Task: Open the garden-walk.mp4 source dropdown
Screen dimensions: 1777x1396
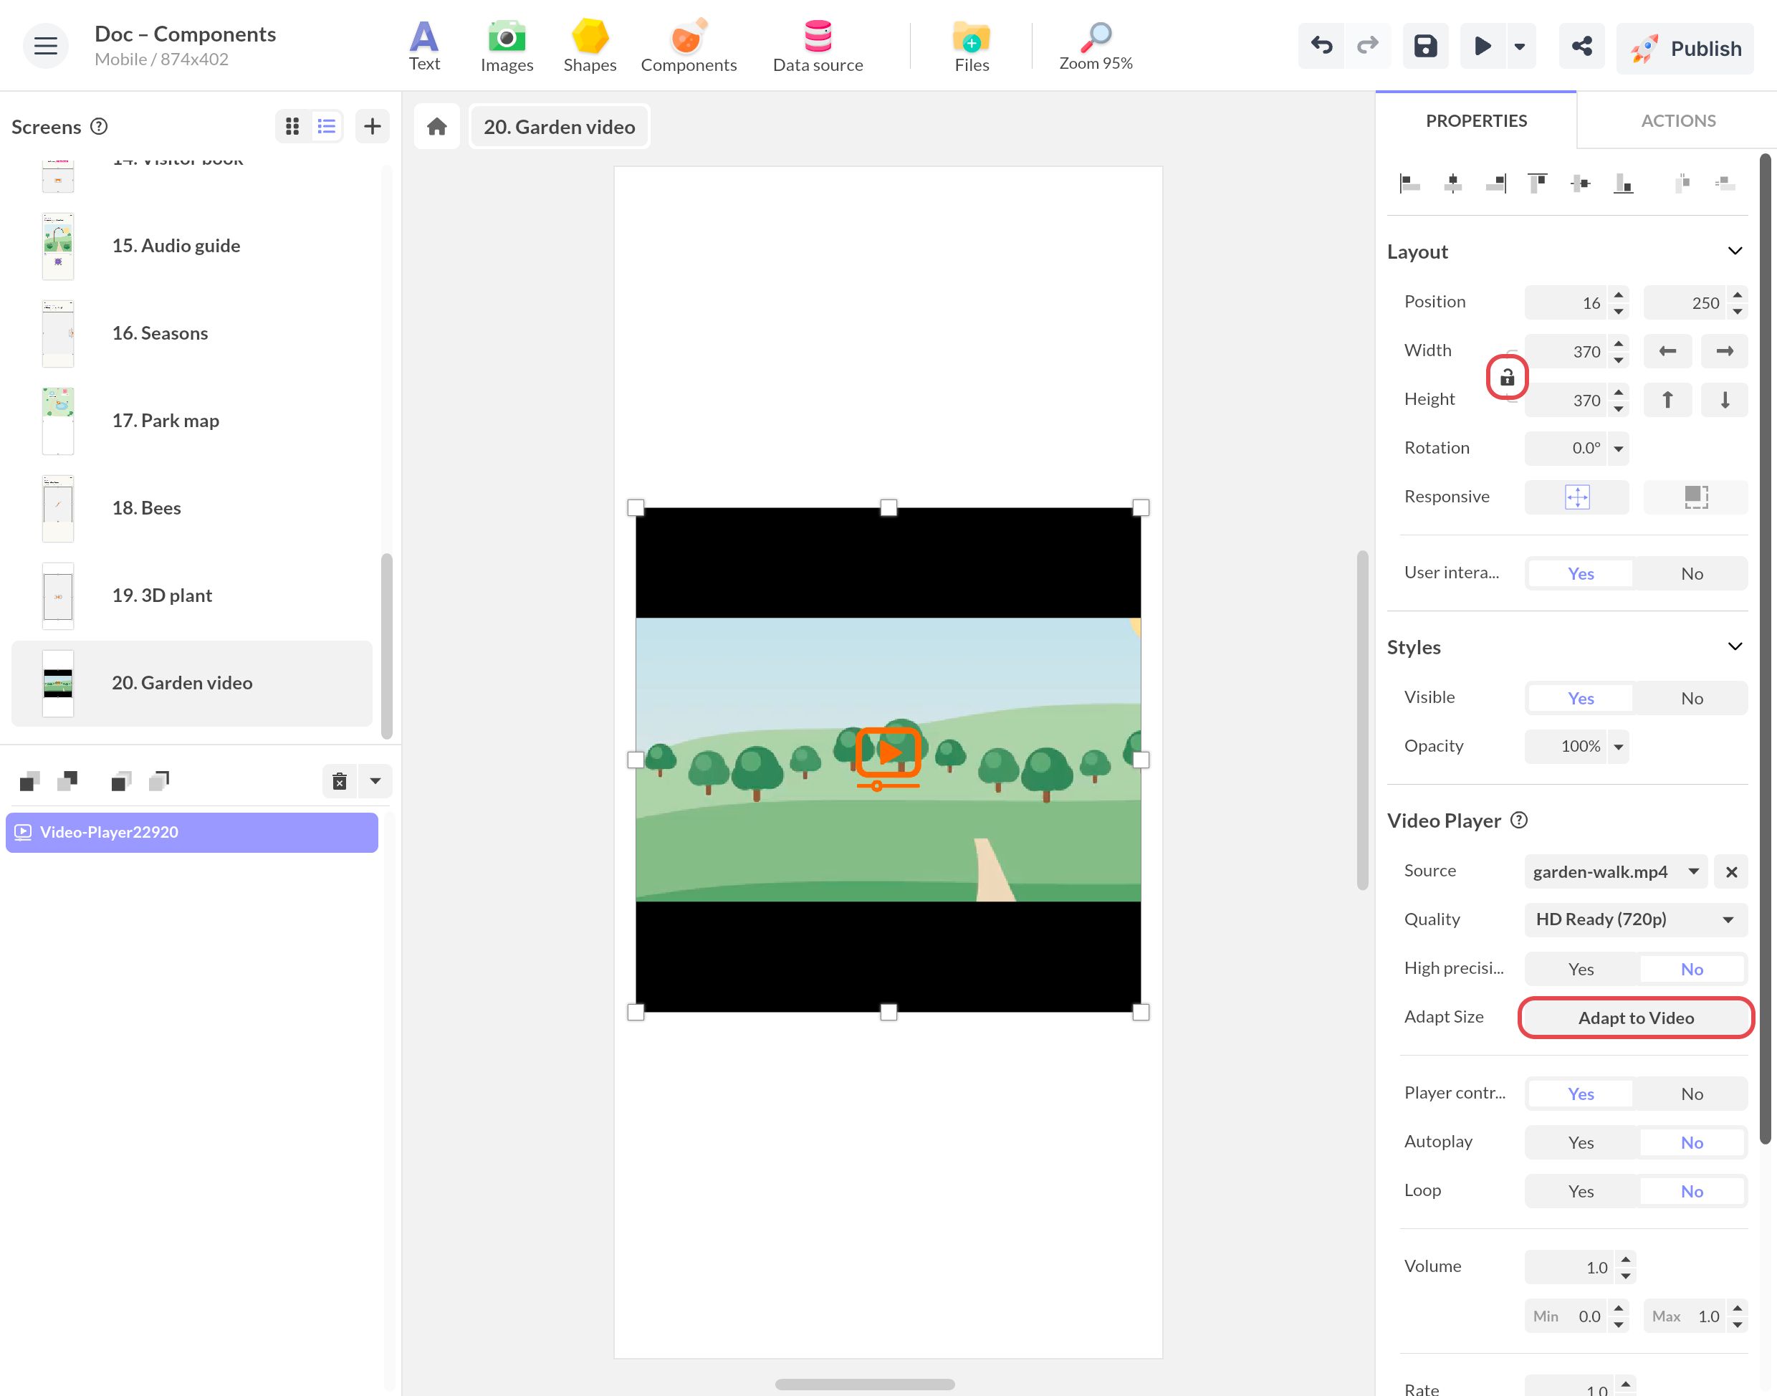Action: pyautogui.click(x=1615, y=872)
